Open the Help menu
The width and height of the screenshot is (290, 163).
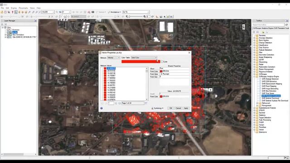[39, 8]
